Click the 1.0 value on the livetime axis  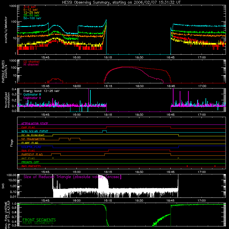[14, 204]
